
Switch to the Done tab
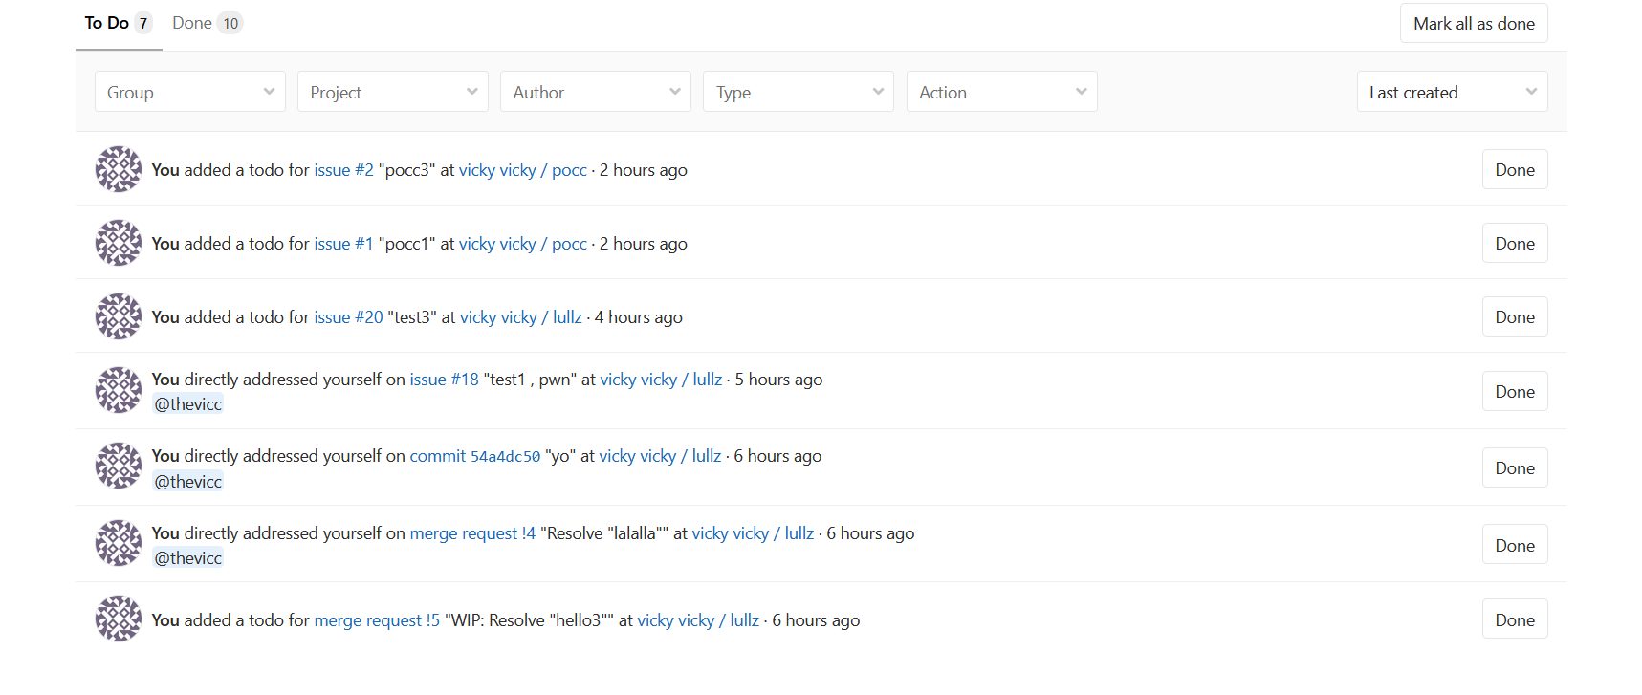point(207,23)
